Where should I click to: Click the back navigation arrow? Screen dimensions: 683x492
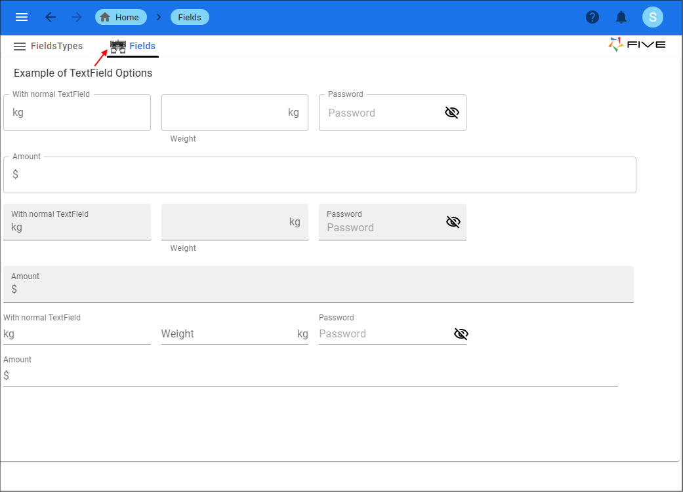point(51,17)
